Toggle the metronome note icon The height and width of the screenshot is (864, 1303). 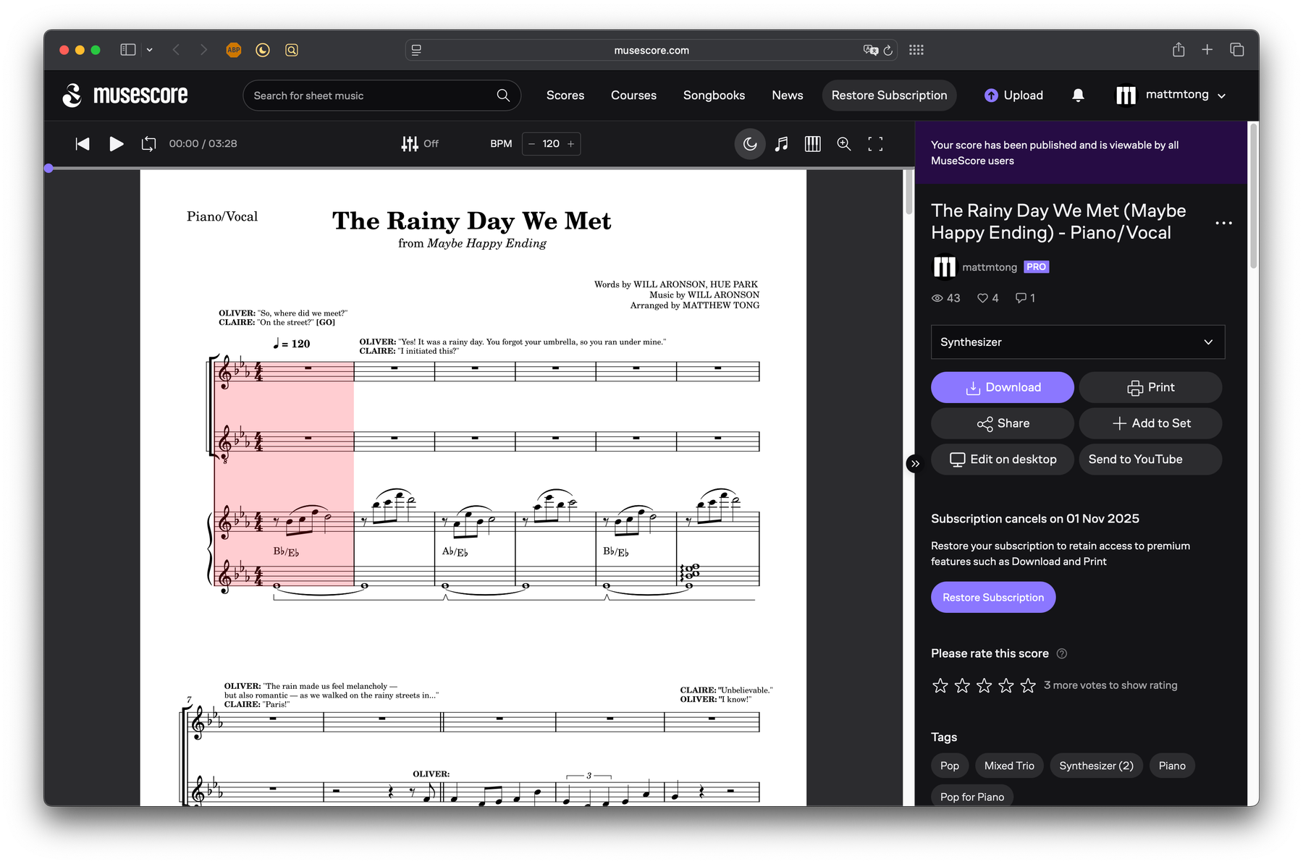781,144
